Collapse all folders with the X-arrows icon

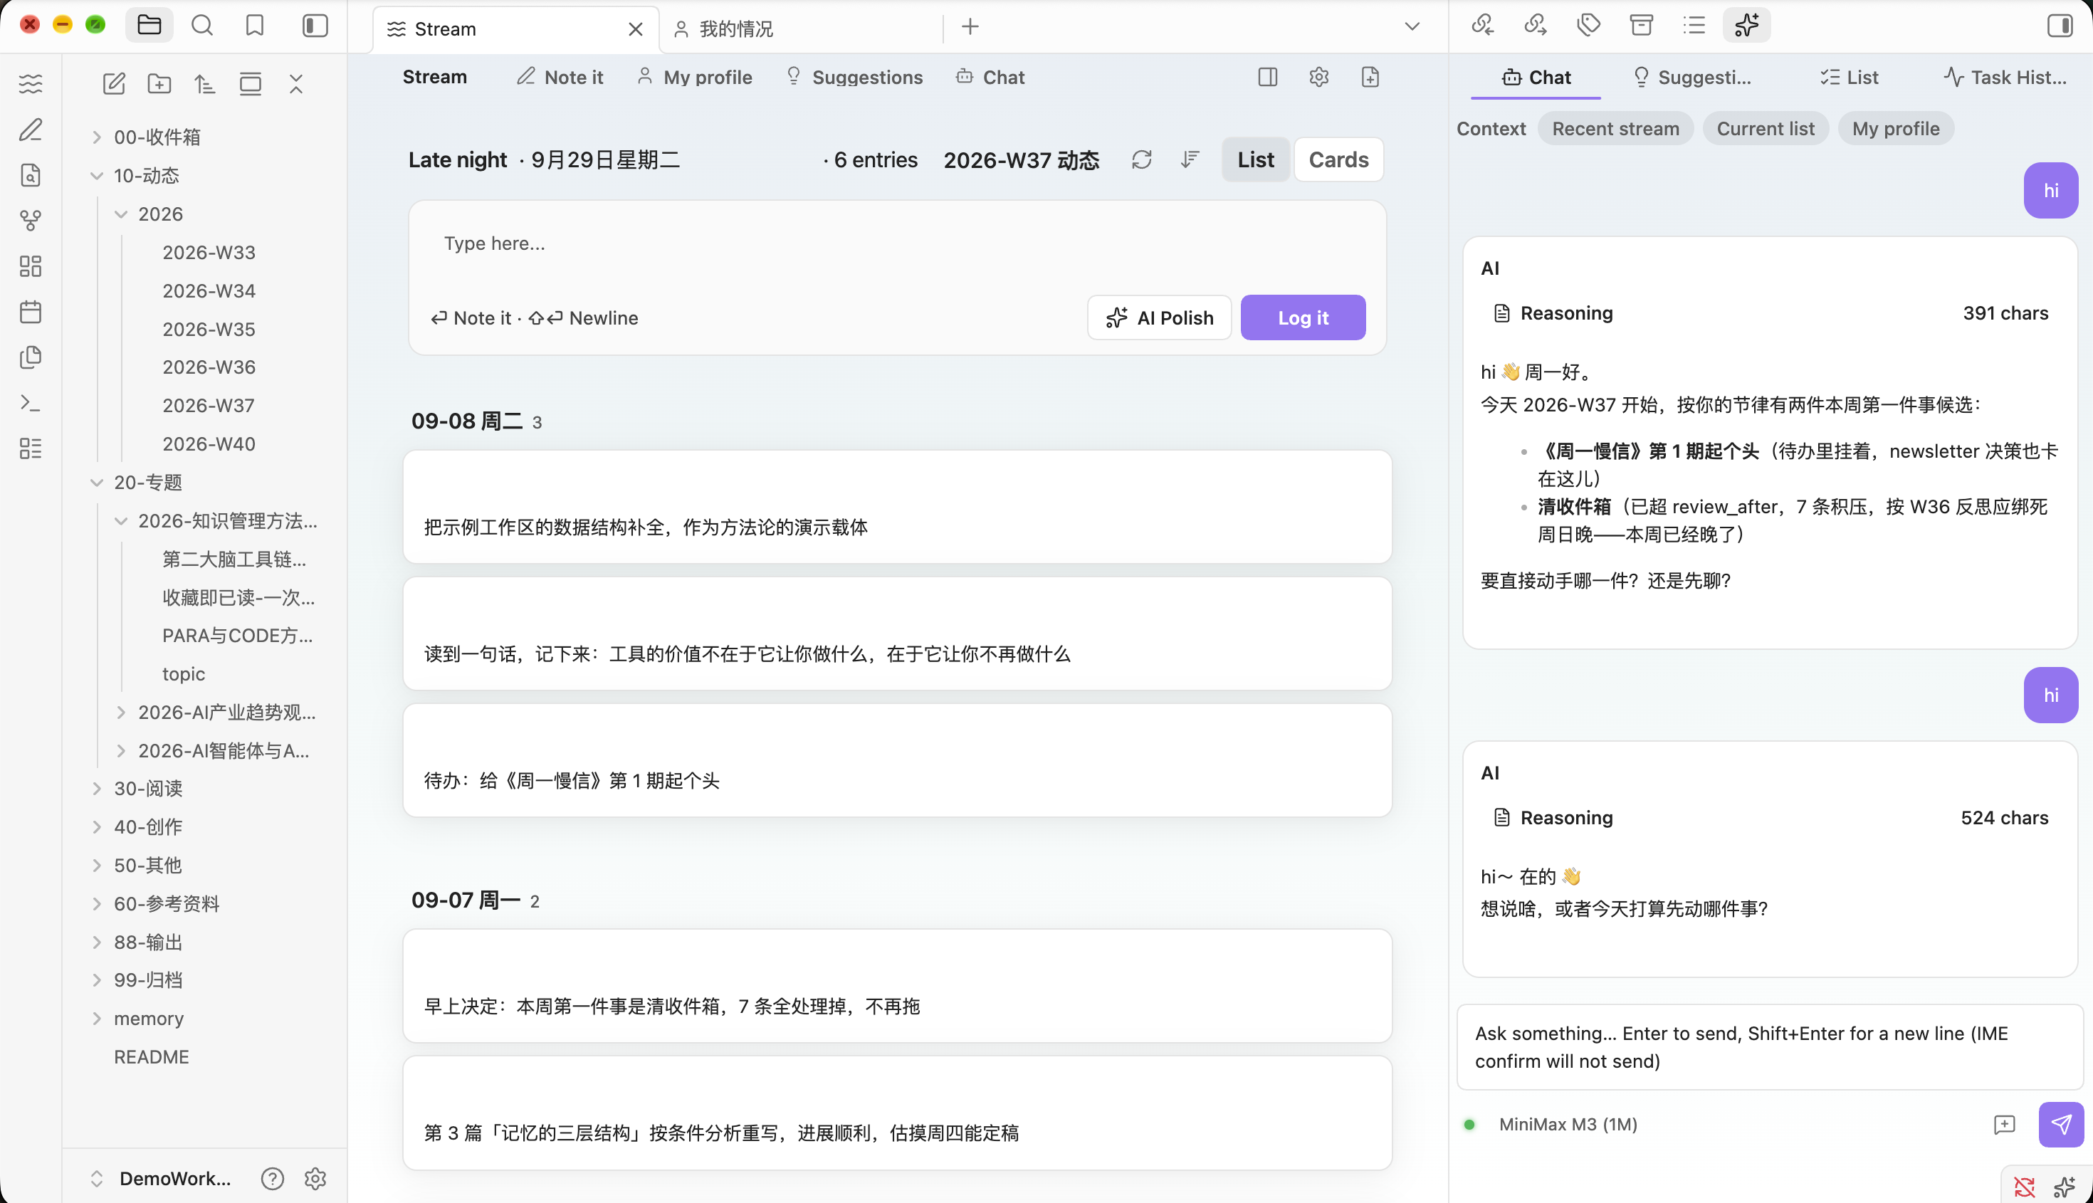click(296, 83)
